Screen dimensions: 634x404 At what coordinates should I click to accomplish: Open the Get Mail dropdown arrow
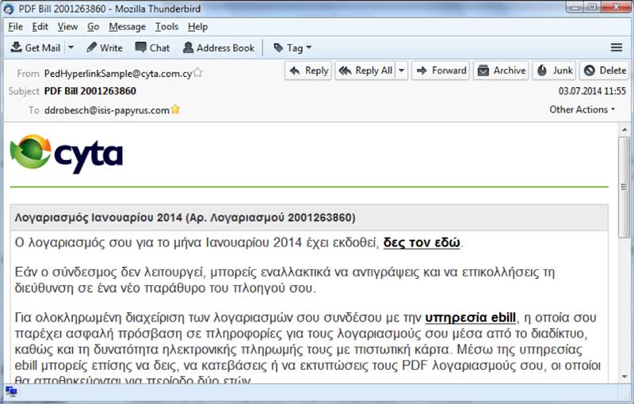71,48
